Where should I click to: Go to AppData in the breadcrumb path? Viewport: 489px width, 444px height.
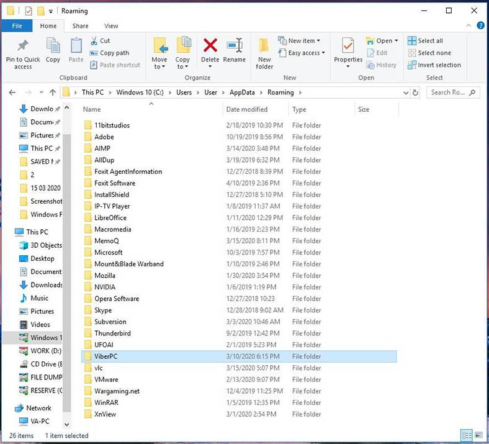pos(242,93)
